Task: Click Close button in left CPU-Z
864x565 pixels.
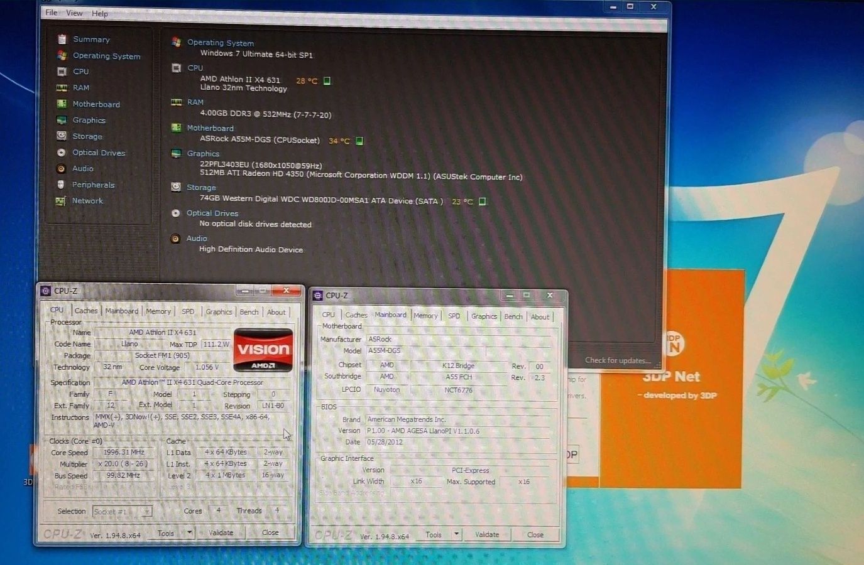Action: (270, 533)
